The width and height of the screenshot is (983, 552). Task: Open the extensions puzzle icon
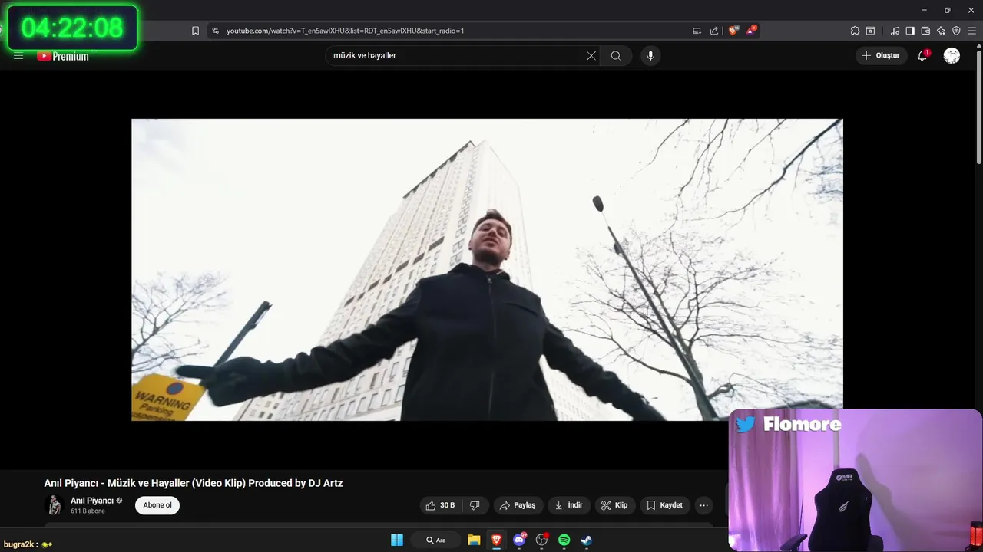855,31
